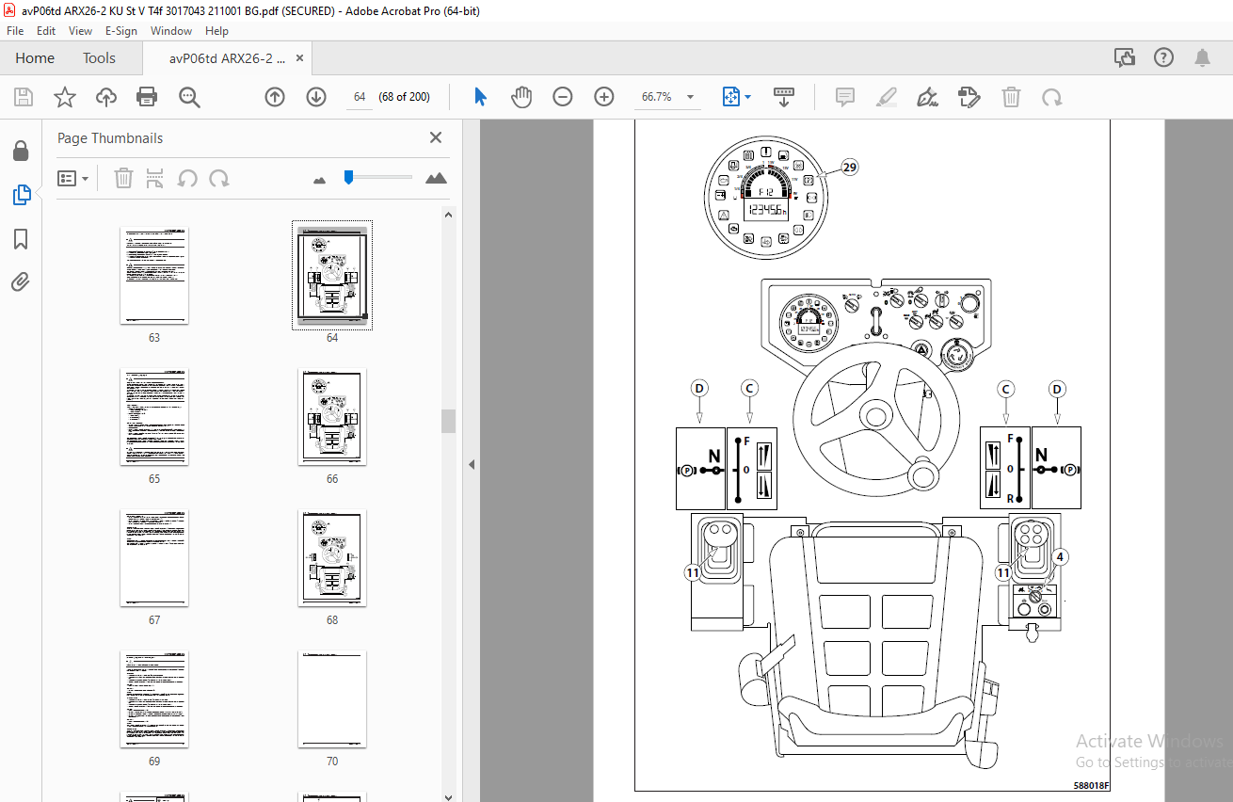Open the thumbnails options dropdown menu
Image resolution: width=1233 pixels, height=802 pixels.
72,178
